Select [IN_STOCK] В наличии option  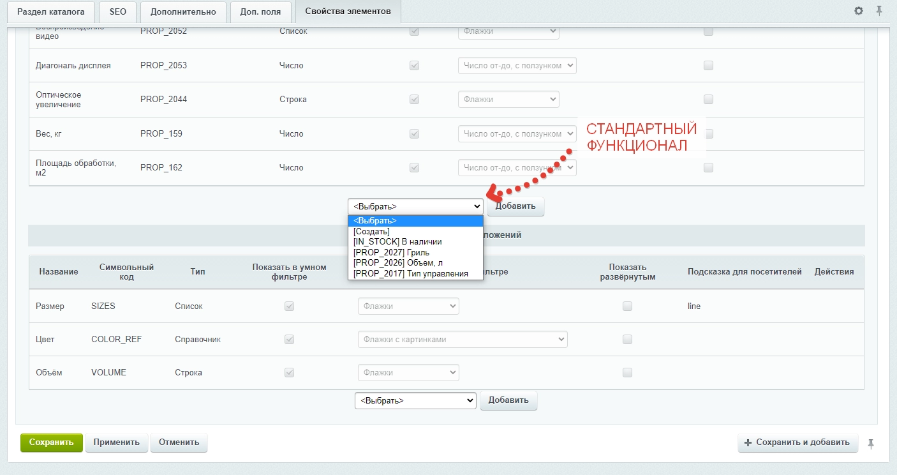[397, 242]
